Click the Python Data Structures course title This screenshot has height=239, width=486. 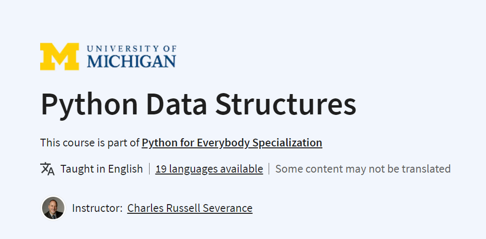tap(198, 105)
